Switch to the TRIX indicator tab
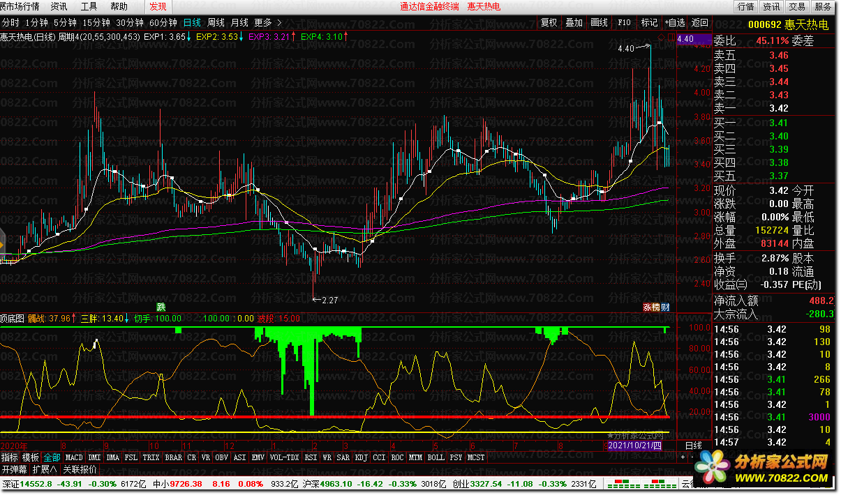This screenshot has width=841, height=495. pyautogui.click(x=151, y=457)
